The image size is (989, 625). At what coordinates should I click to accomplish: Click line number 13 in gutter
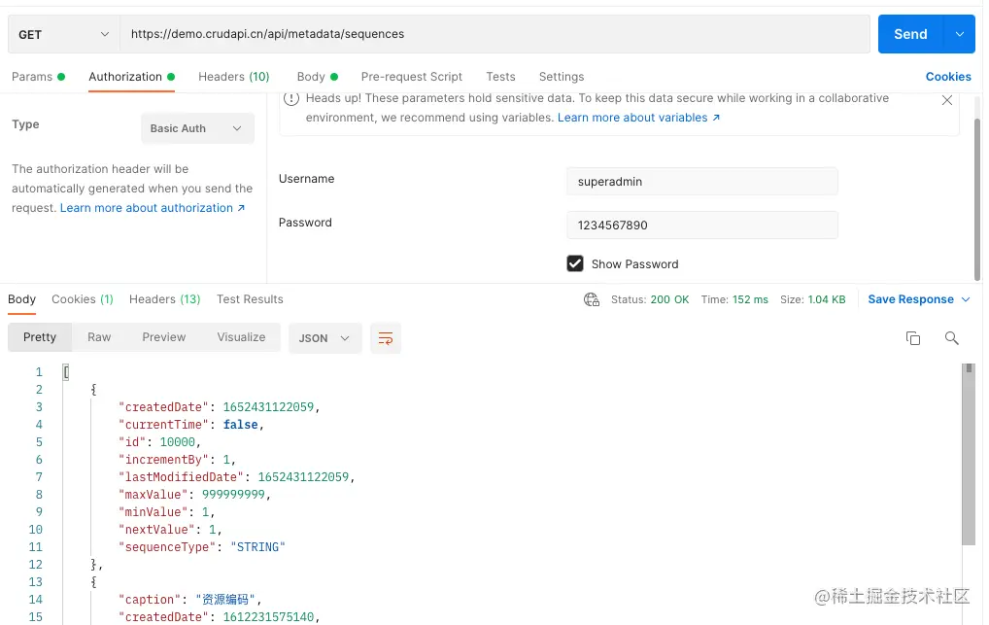(35, 582)
